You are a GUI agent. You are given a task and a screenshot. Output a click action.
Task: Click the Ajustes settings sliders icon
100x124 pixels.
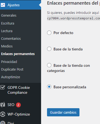[3, 5]
